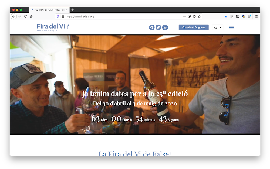
Task: Expand the 'ca' language dropdown
Action: click(218, 27)
